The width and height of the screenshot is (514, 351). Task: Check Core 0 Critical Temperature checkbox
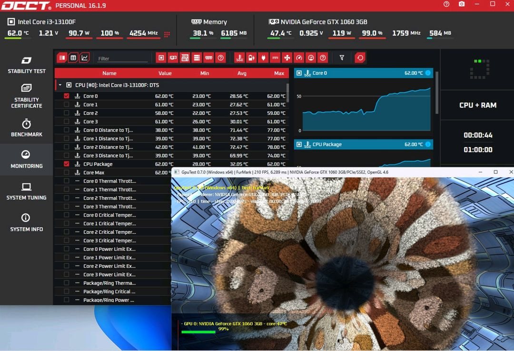click(x=67, y=215)
